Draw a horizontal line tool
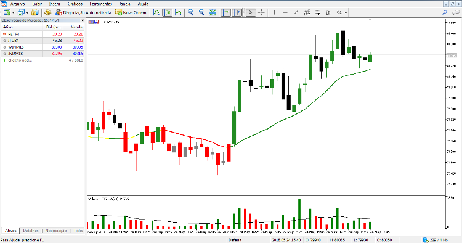 (285, 12)
